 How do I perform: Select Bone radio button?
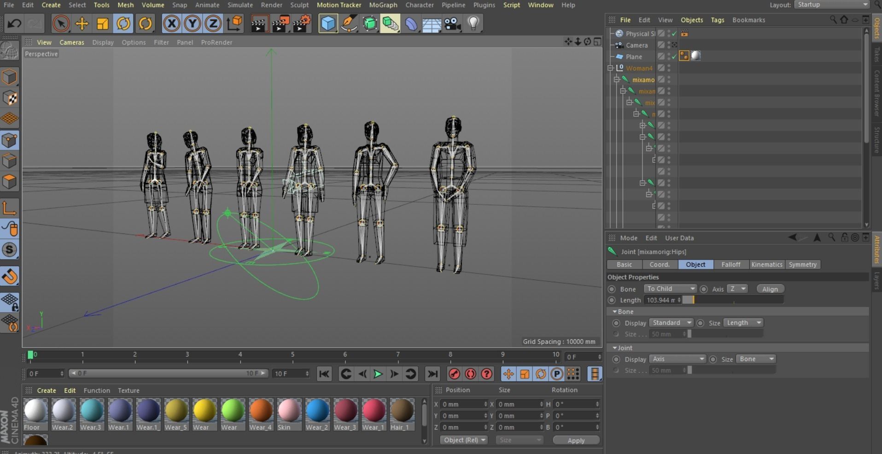coord(612,289)
